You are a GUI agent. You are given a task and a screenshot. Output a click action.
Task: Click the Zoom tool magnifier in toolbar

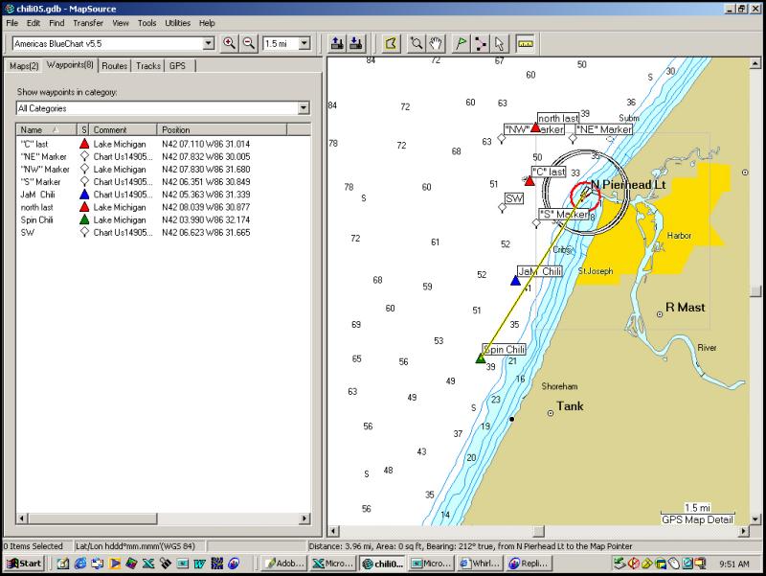coord(417,43)
